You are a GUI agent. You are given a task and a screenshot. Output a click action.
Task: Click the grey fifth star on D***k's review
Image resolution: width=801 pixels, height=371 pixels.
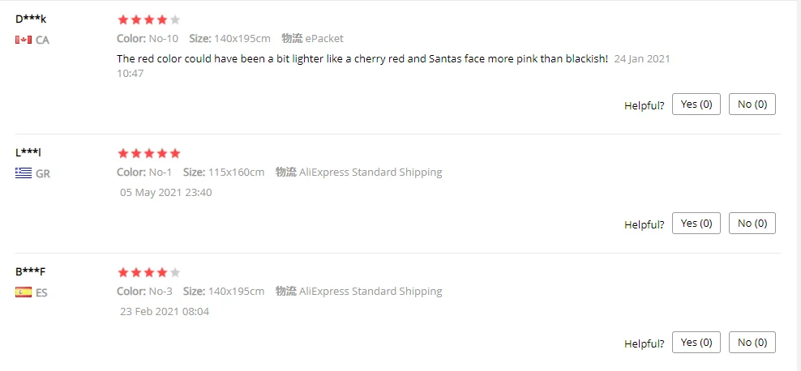tap(175, 20)
